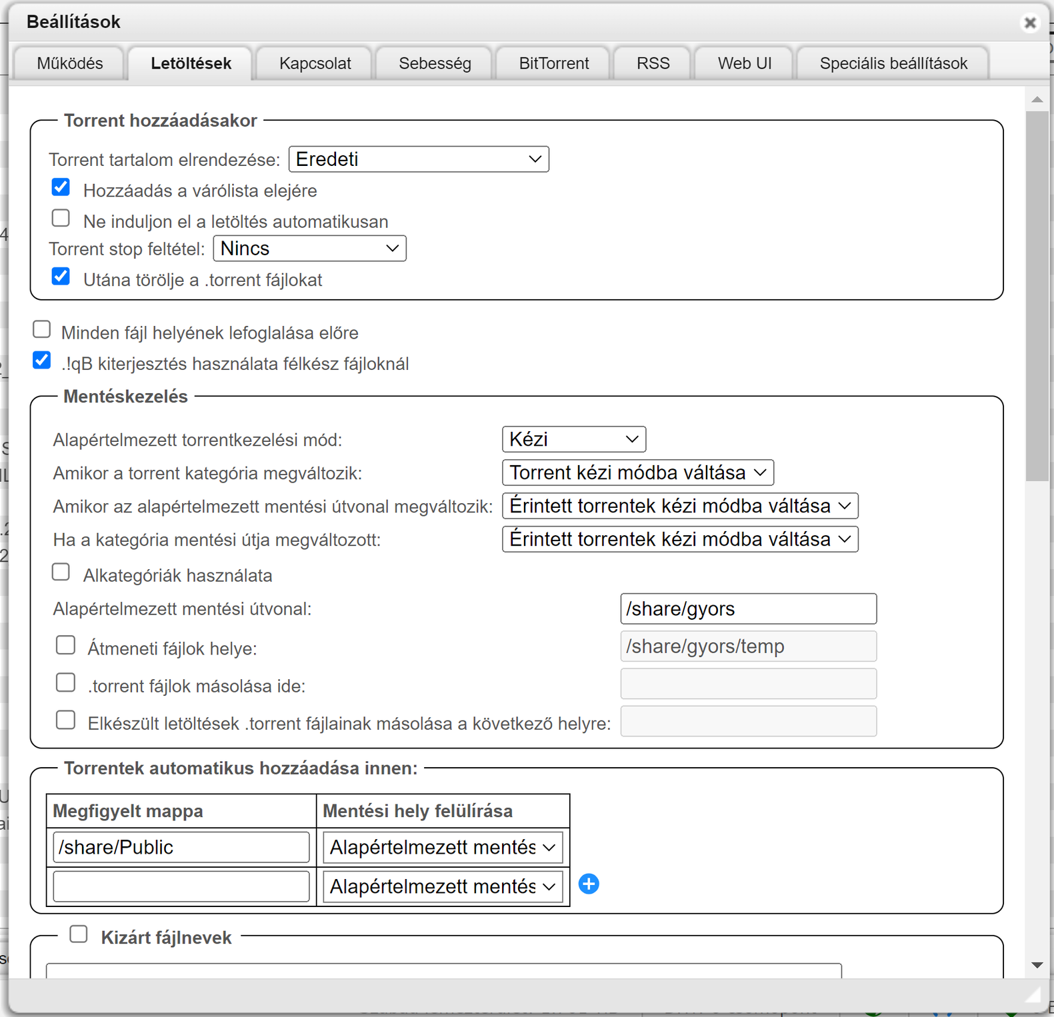Toggle .!qB kiterjesztés használata checkbox
1054x1017 pixels.
[42, 361]
